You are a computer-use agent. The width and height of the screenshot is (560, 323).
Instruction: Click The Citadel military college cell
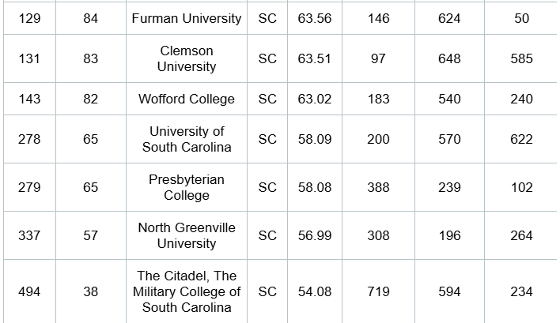(x=187, y=291)
